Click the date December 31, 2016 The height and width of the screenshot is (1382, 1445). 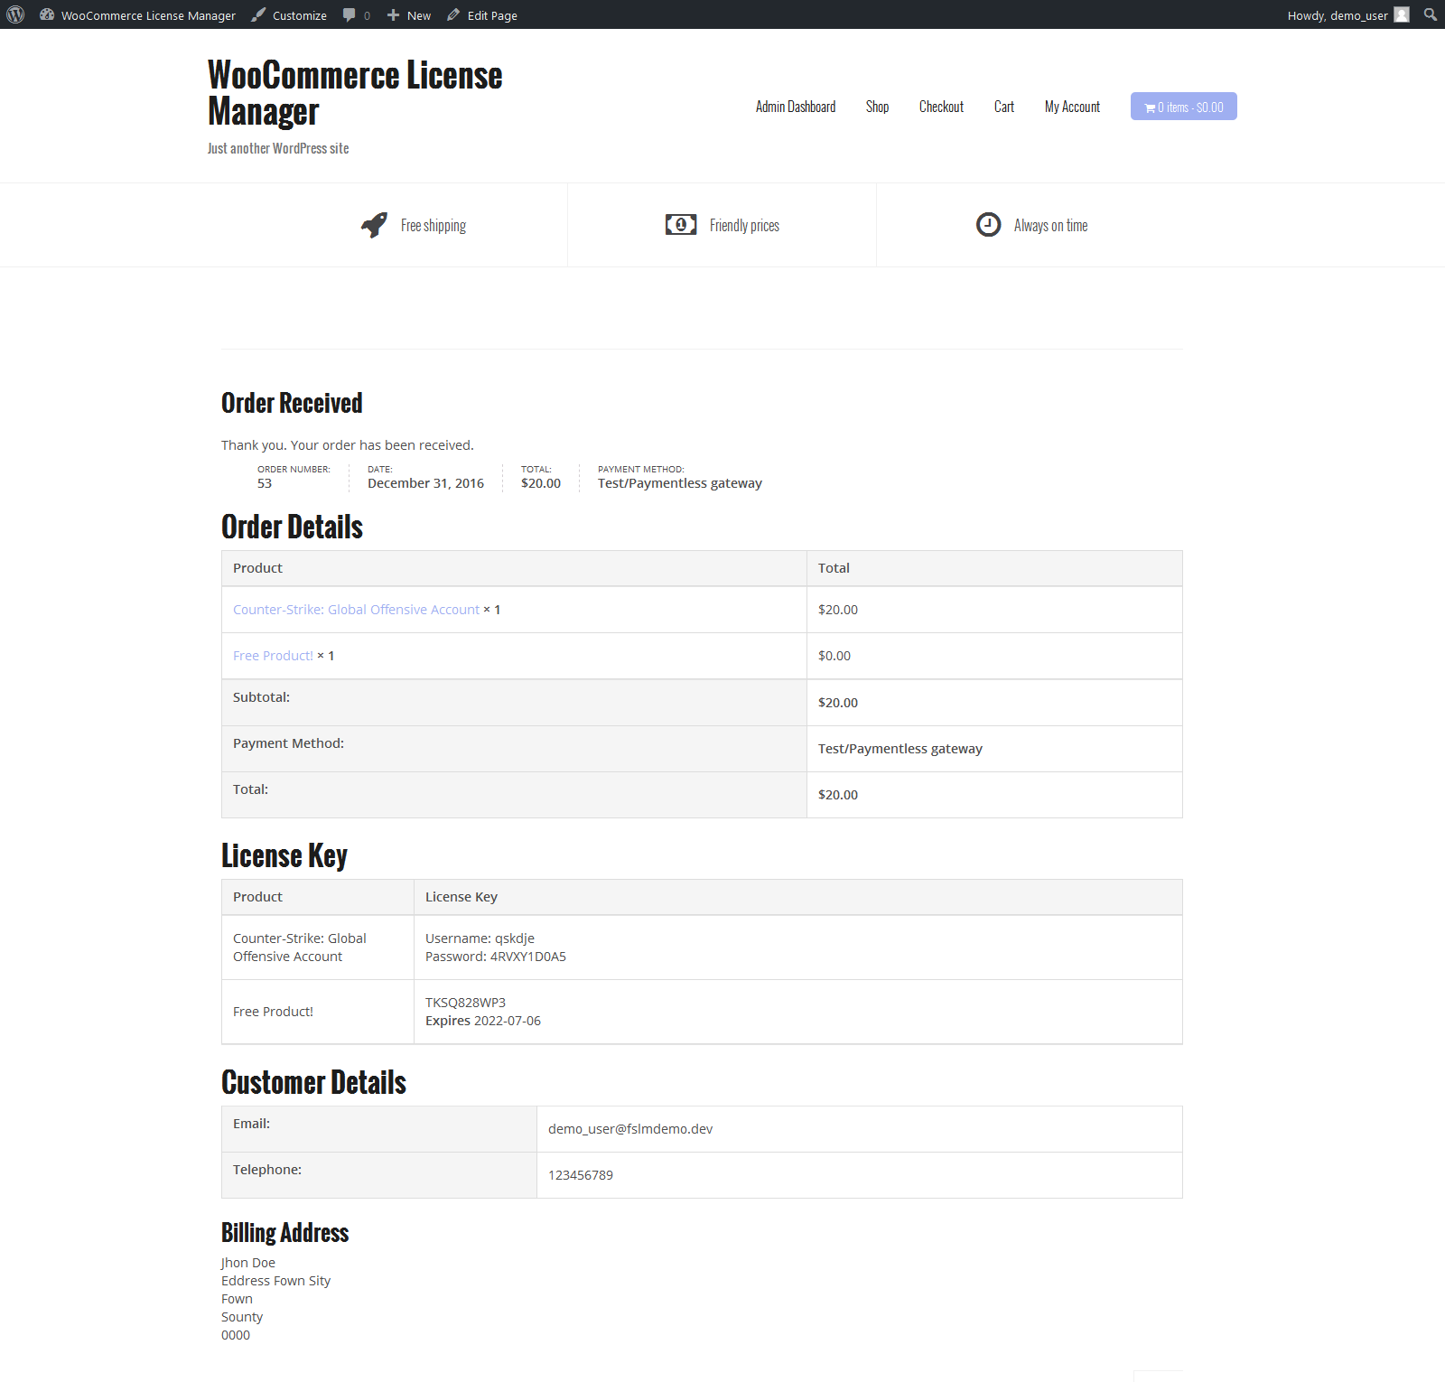coord(425,483)
